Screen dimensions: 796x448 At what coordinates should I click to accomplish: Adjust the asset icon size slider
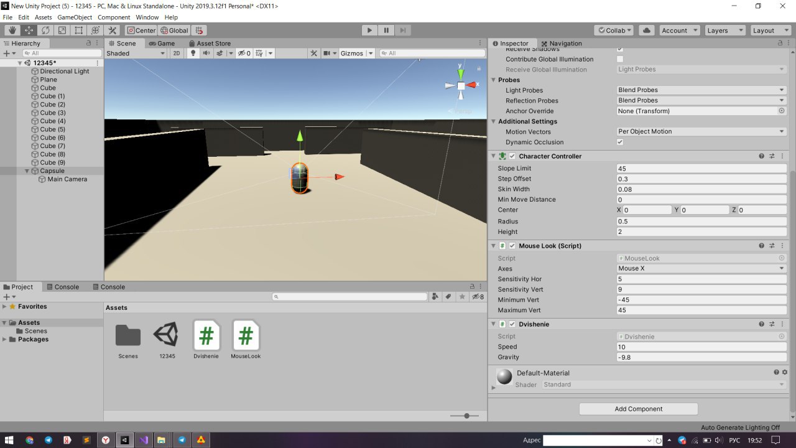click(x=465, y=416)
